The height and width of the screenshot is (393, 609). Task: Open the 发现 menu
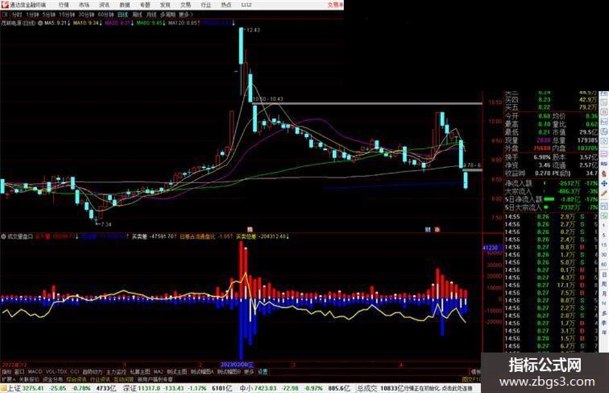(165, 5)
